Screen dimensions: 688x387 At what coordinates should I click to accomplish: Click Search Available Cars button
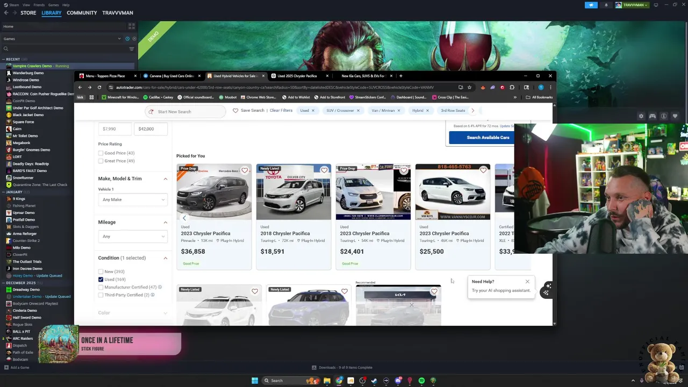tap(482, 138)
